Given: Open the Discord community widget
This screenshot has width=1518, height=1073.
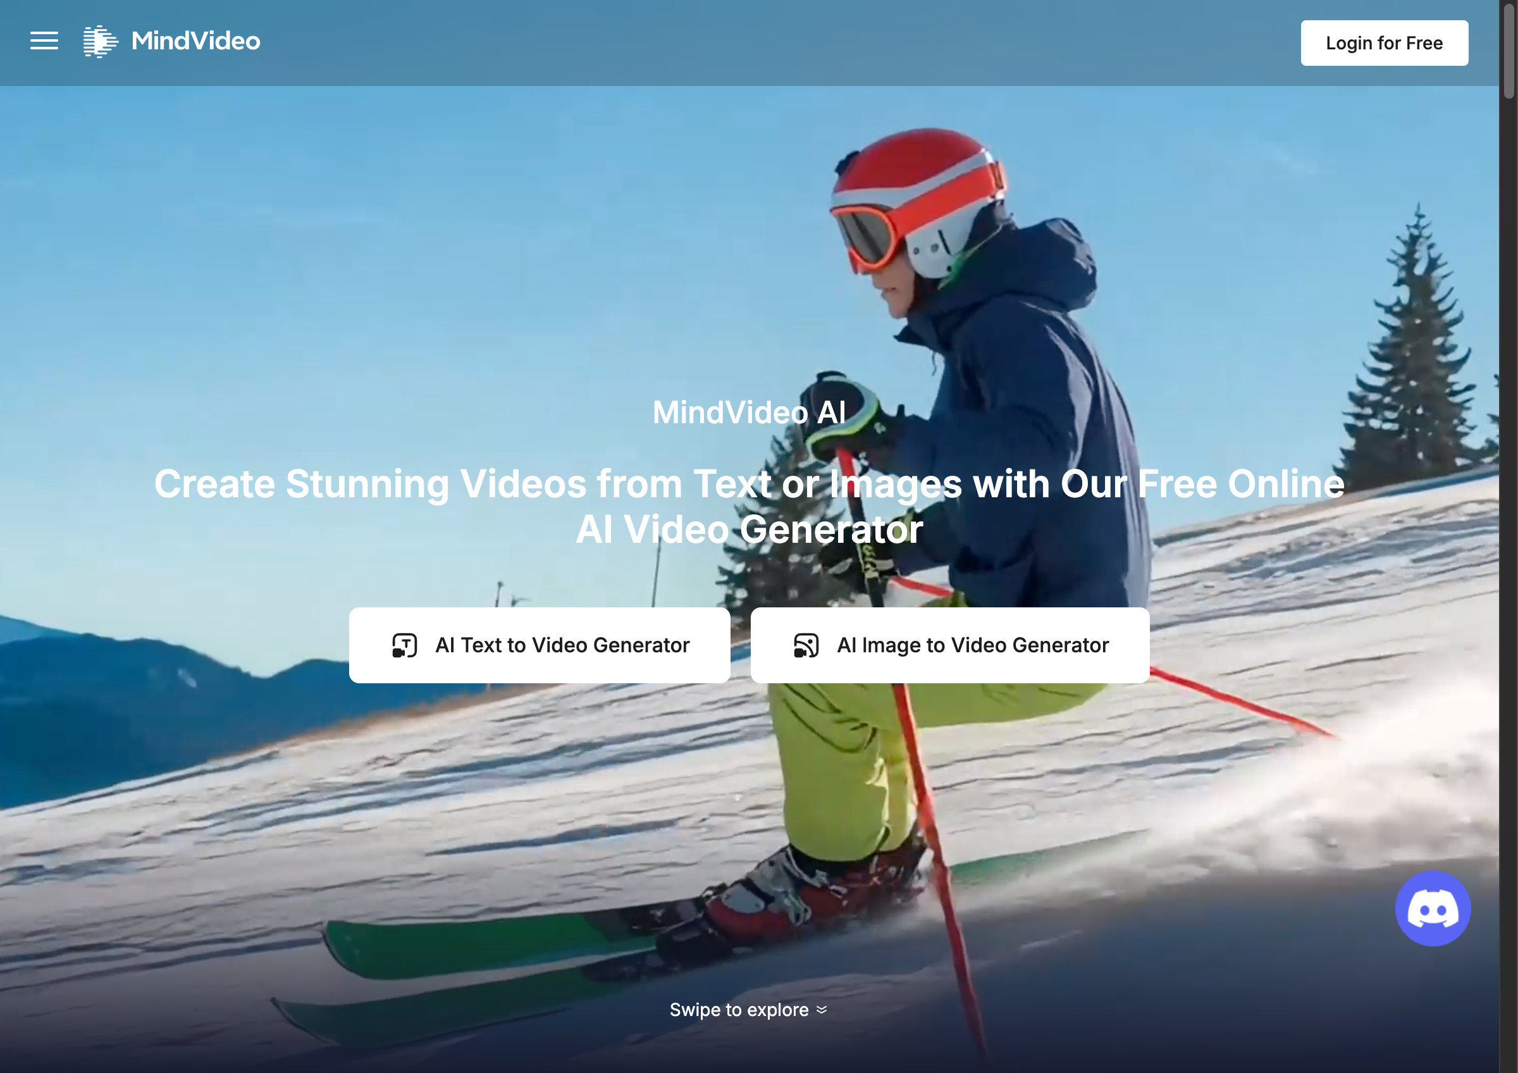Looking at the screenshot, I should tap(1433, 909).
